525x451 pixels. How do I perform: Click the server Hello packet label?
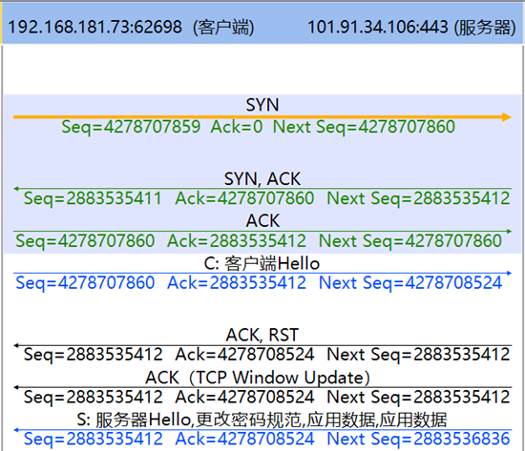coord(262,420)
